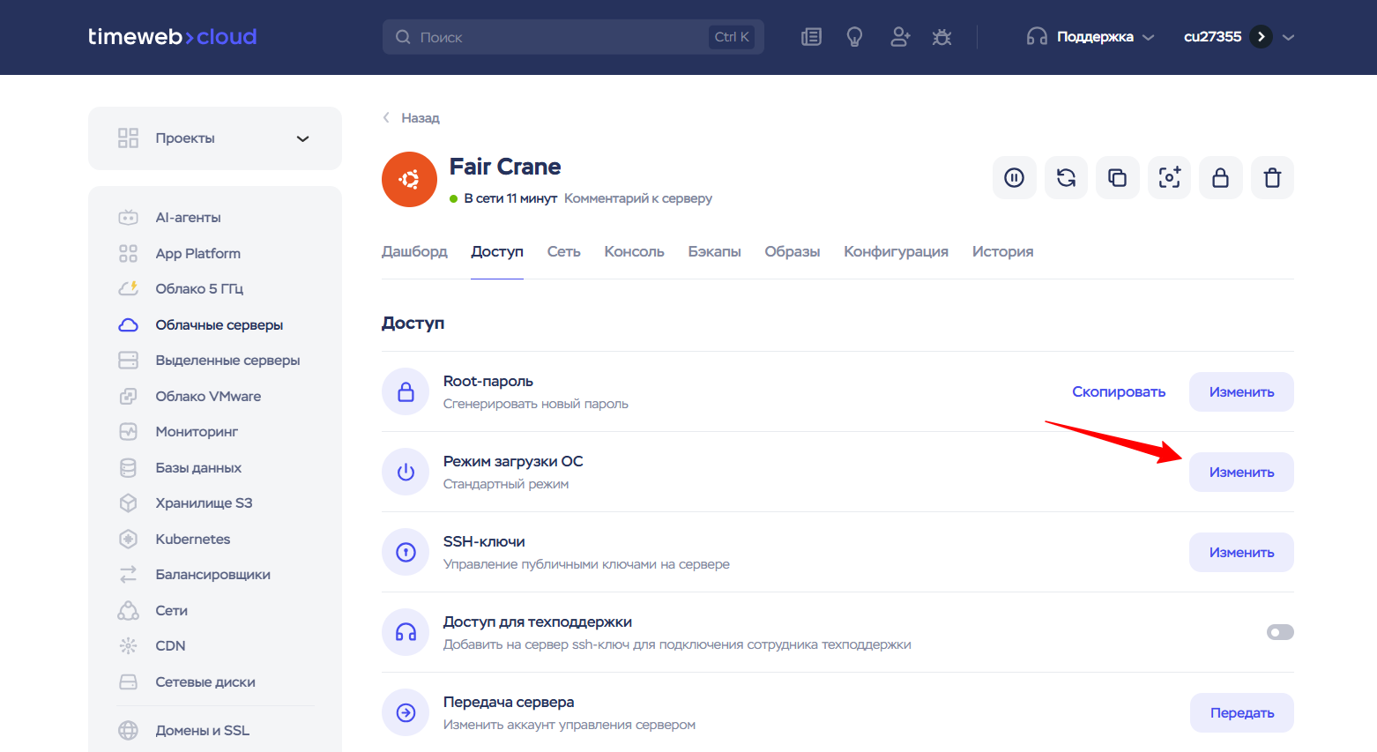Click the pause server icon button
This screenshot has width=1377, height=752.
(1015, 178)
